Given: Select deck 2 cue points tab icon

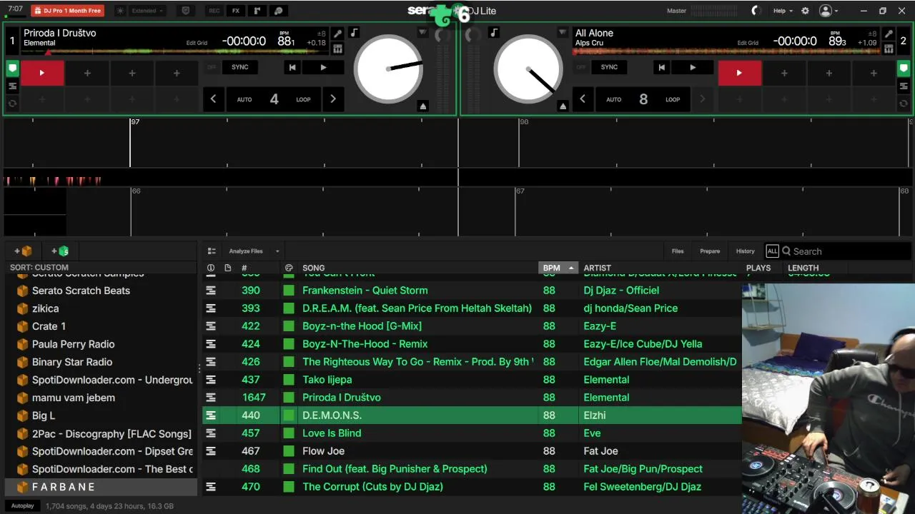Looking at the screenshot, I should 904,69.
